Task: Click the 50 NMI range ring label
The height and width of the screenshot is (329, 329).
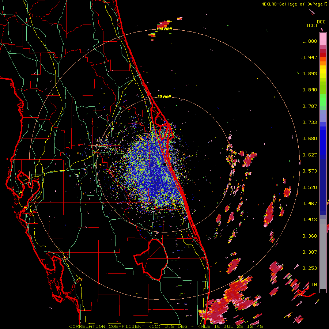Action: [x=164, y=97]
